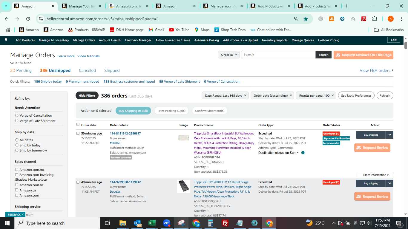Open the Order date (descending) sort dropdown
408x229 pixels.
coord(272,96)
